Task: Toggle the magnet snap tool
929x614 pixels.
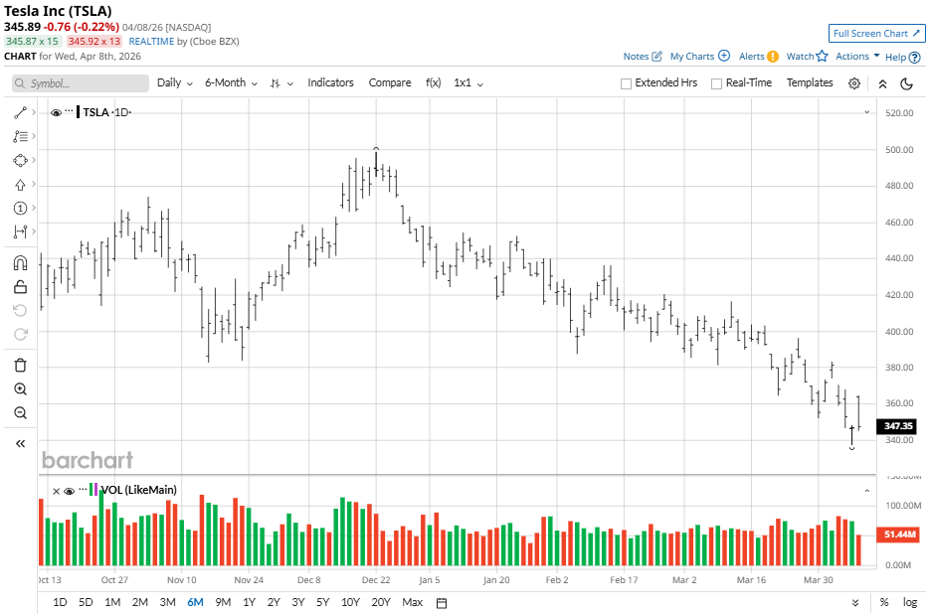Action: tap(20, 263)
